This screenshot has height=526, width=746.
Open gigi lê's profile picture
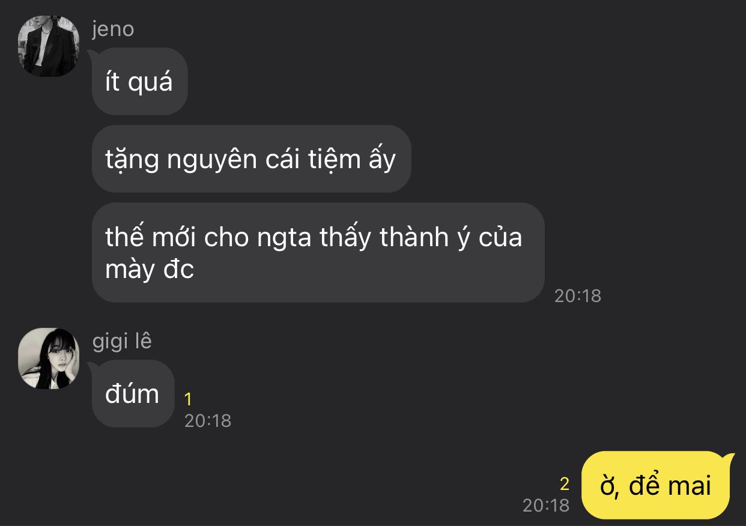tap(49, 358)
